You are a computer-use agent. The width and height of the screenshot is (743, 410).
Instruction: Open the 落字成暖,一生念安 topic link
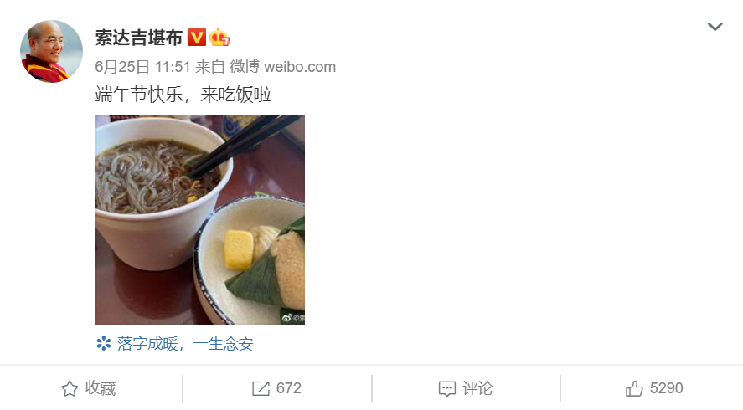[185, 343]
